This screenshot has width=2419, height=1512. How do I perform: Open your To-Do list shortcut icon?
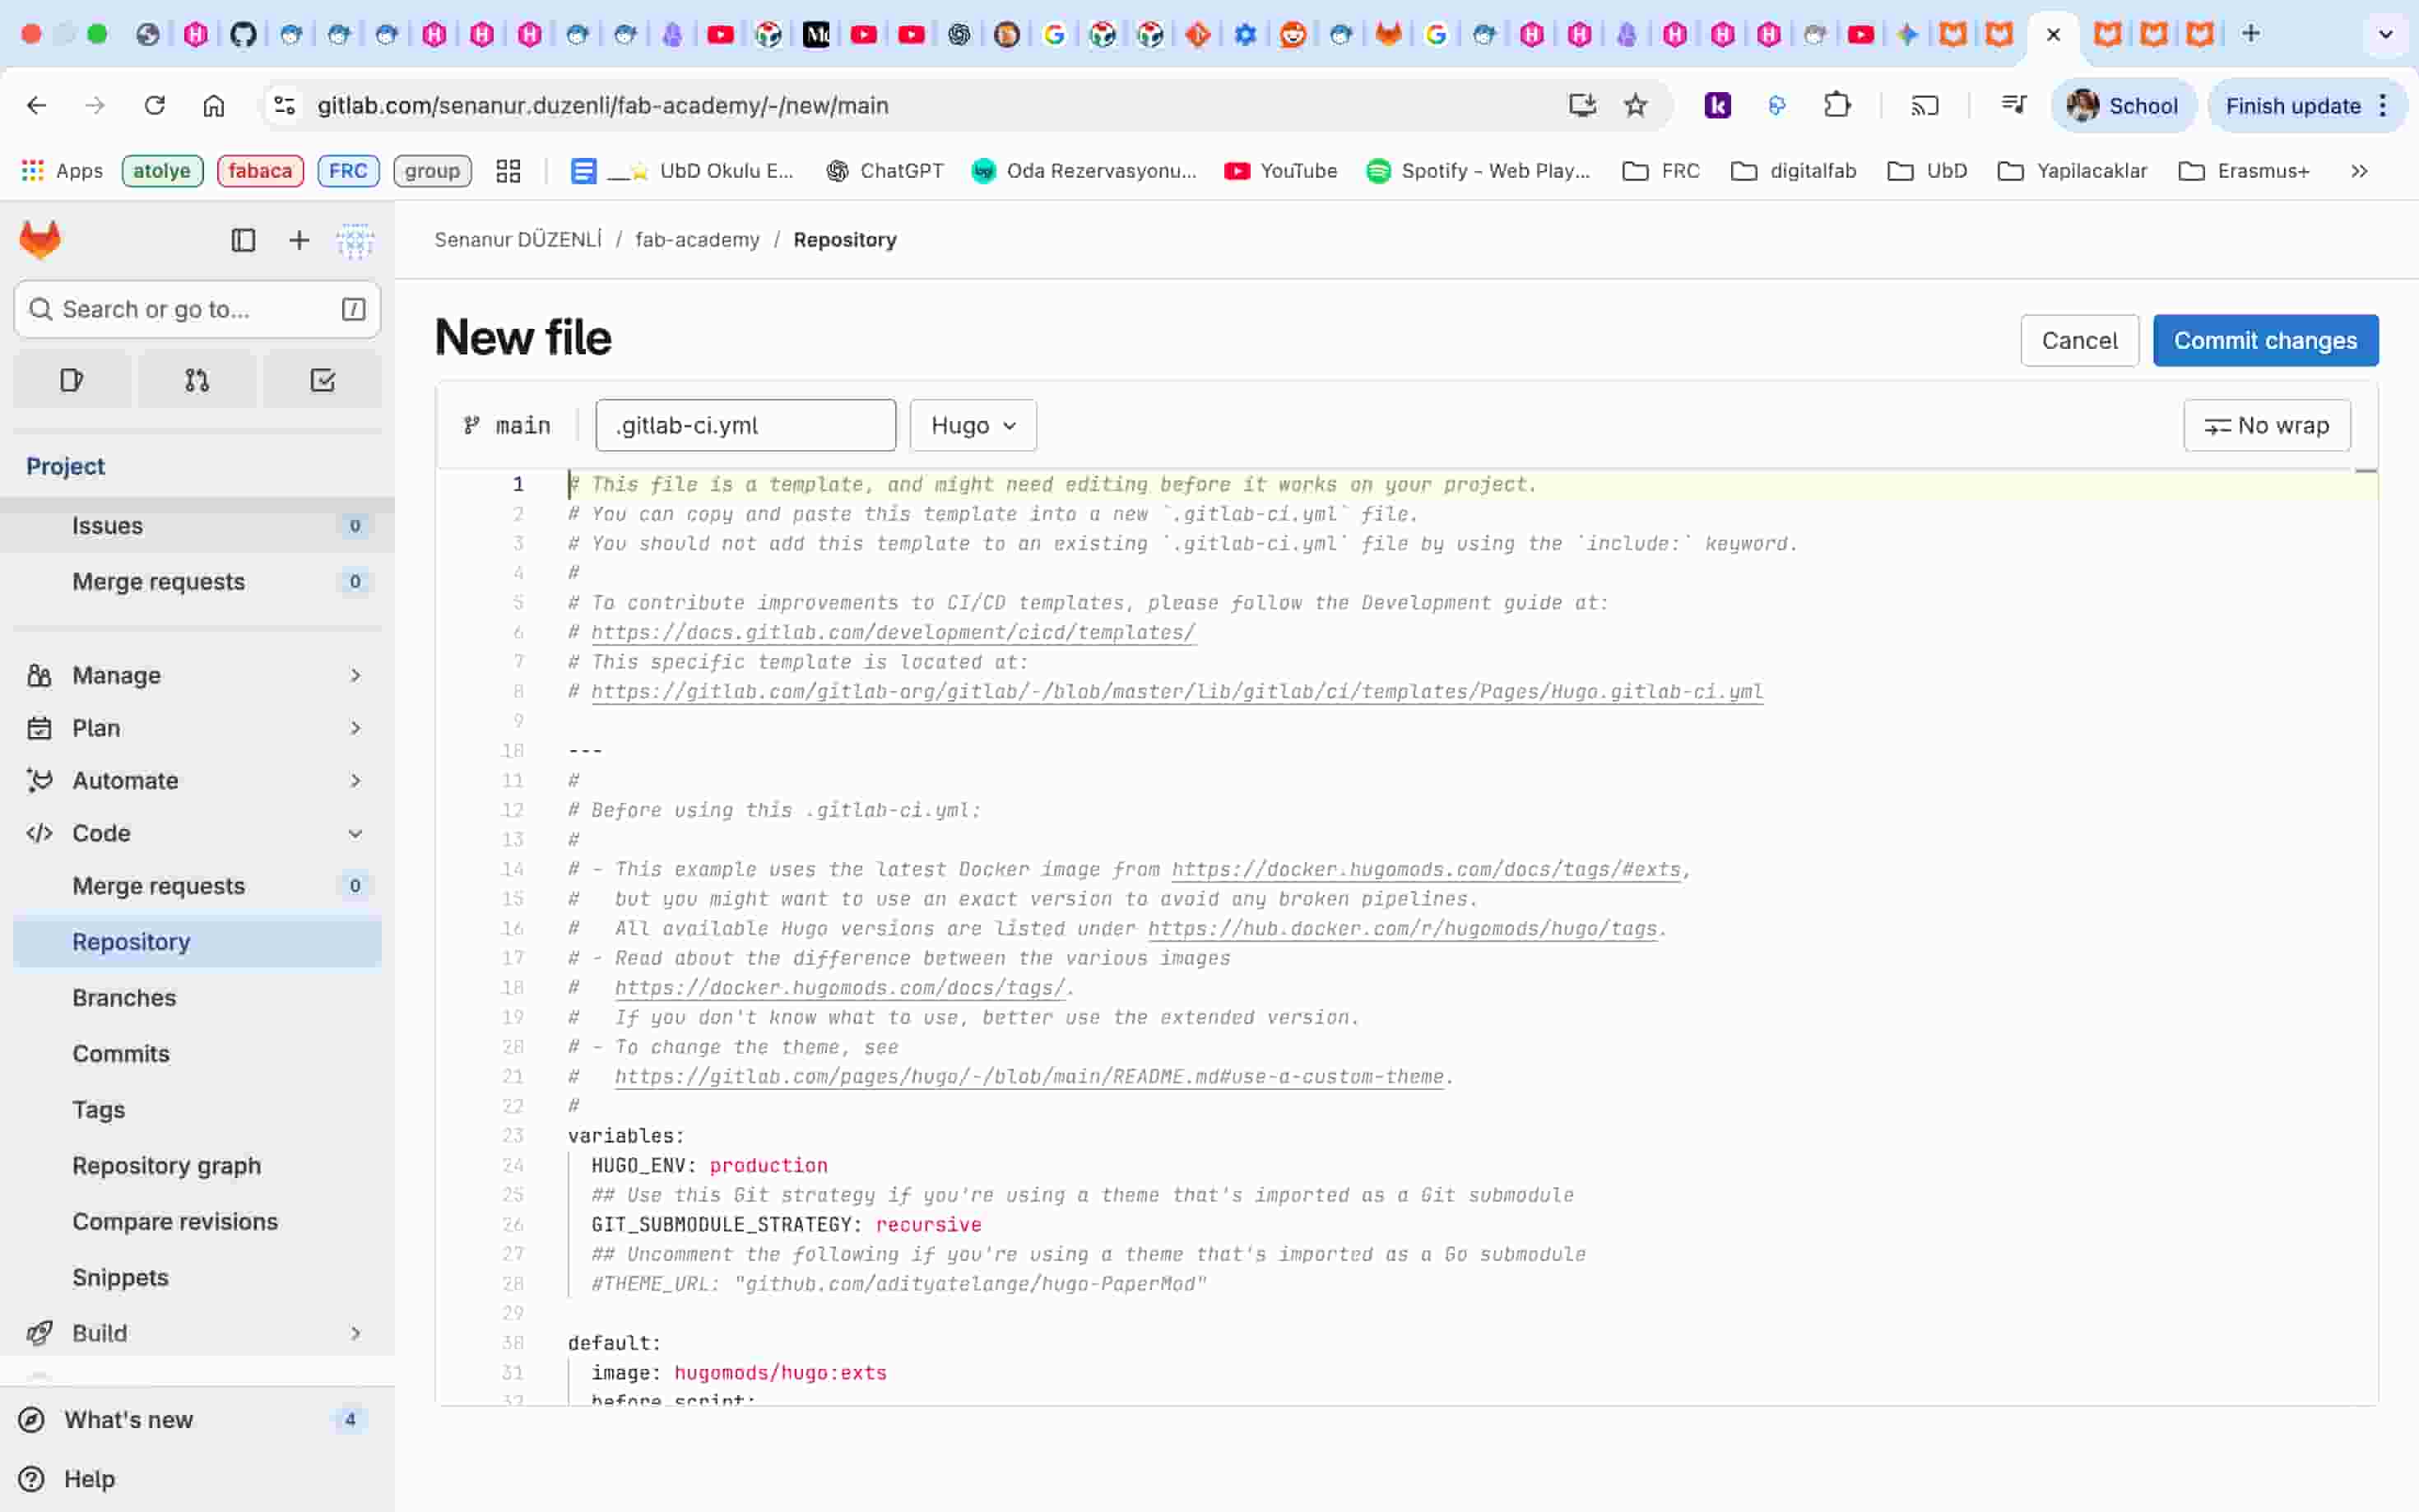pos(321,379)
